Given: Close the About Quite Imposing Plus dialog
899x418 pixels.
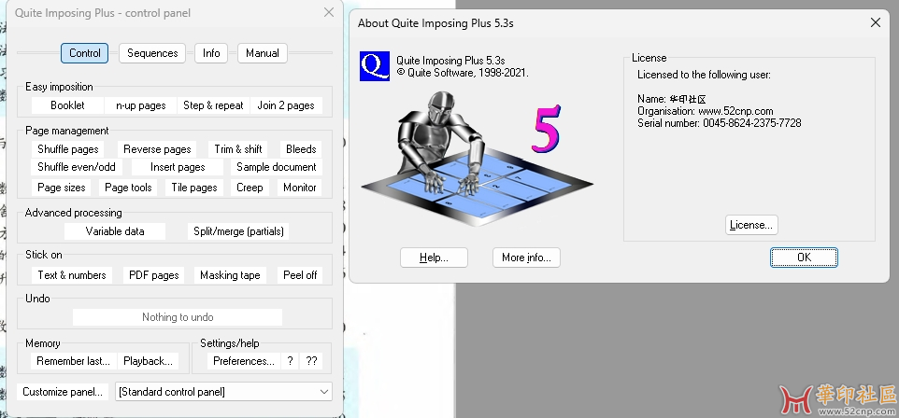Looking at the screenshot, I should tap(875, 22).
